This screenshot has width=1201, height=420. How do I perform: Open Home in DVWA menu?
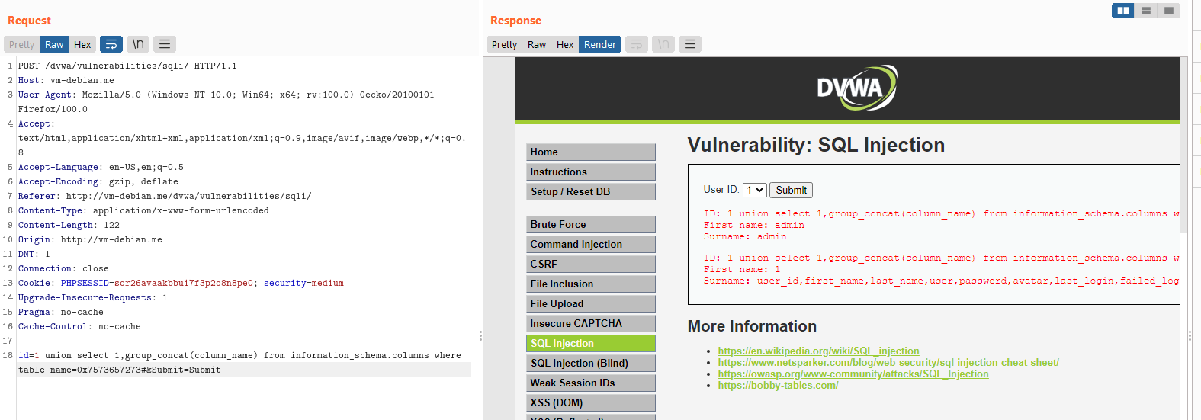click(x=591, y=152)
